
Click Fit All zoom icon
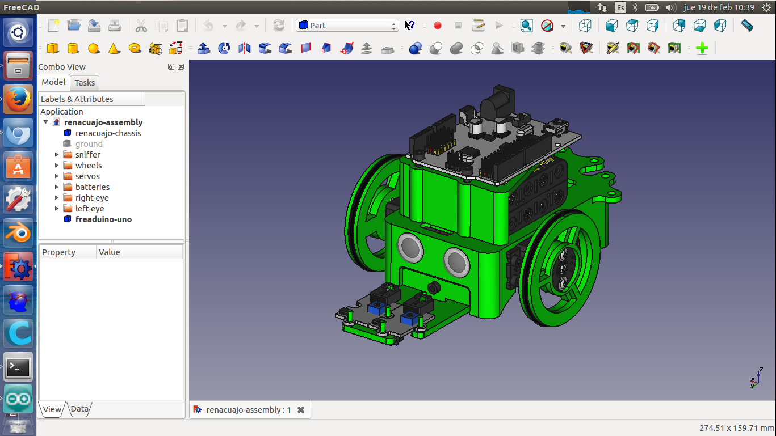tap(526, 26)
